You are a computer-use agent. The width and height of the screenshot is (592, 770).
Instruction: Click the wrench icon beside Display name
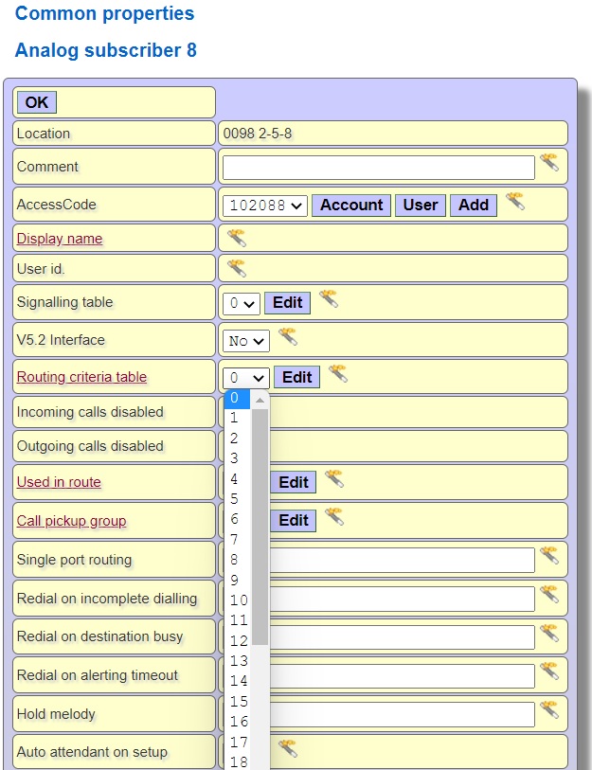pos(236,237)
